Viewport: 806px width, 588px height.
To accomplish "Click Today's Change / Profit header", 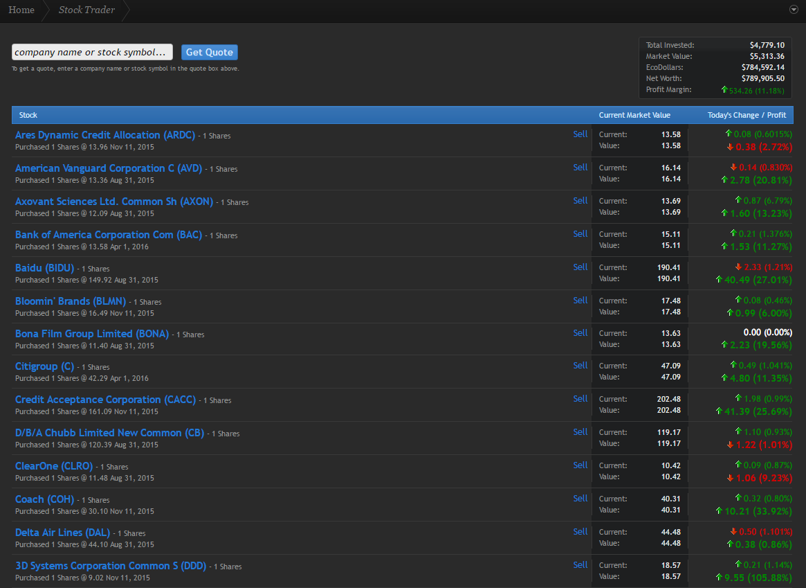I will (747, 115).
